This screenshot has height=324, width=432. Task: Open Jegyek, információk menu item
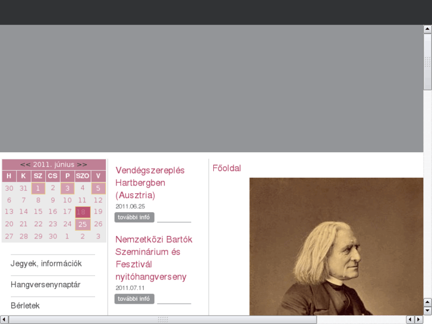tap(46, 263)
